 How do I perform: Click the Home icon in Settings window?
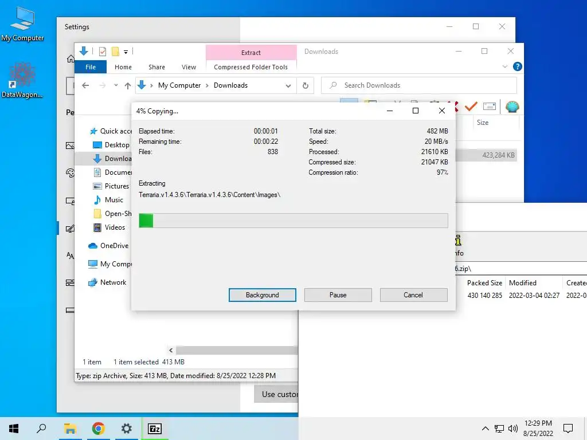point(71,59)
